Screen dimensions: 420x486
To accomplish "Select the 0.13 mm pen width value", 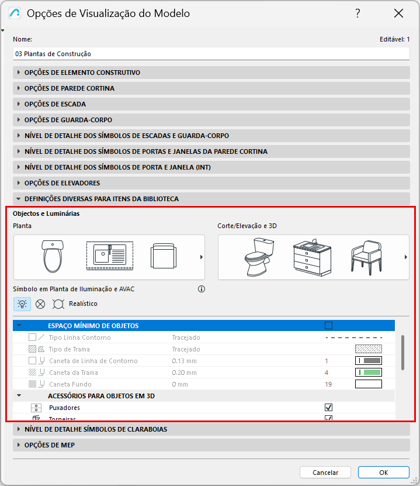I will (184, 361).
